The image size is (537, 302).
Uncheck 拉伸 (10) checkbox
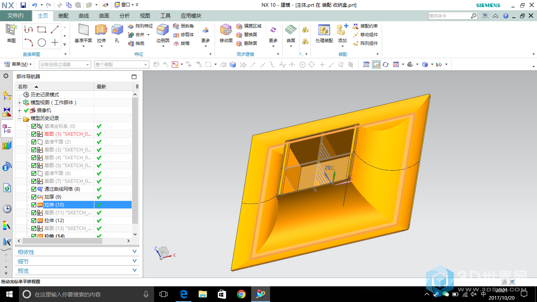click(33, 205)
